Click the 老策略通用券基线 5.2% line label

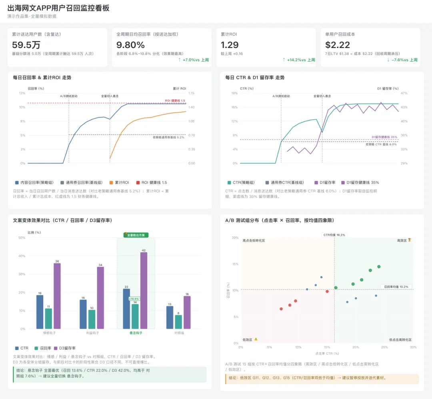[x=169, y=137]
